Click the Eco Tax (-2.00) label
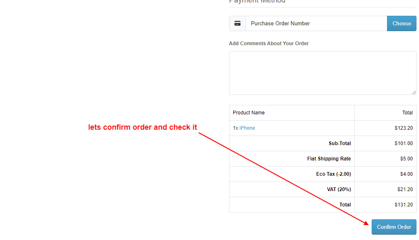Image resolution: width=419 pixels, height=240 pixels. click(x=333, y=174)
